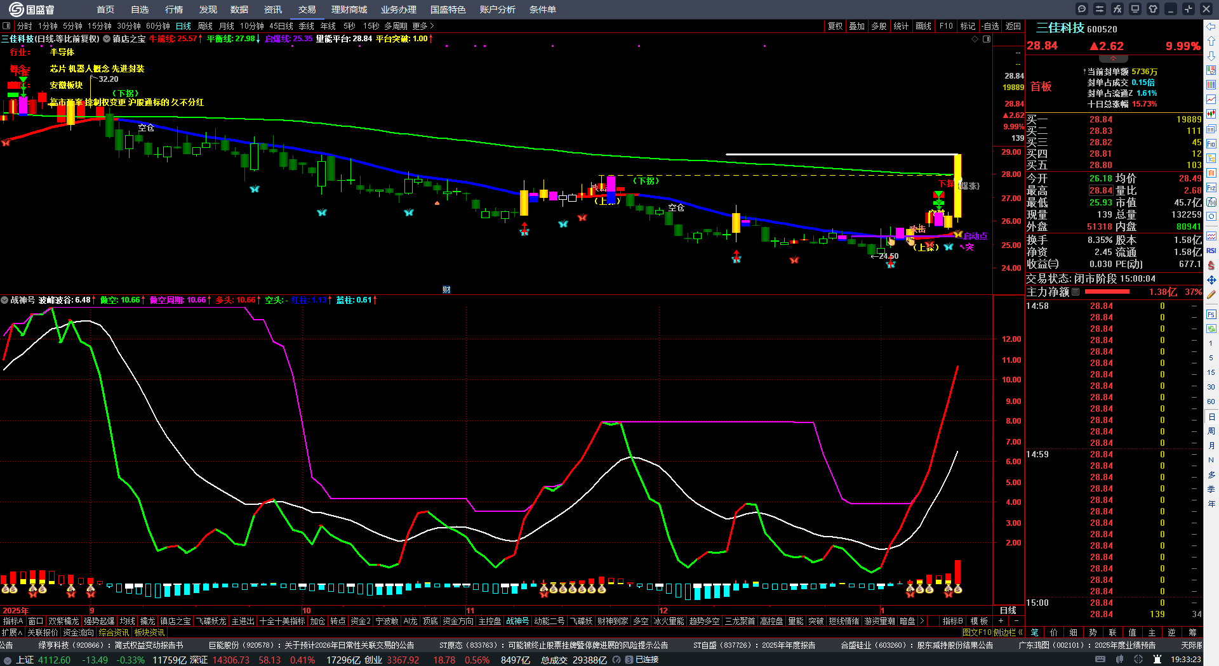Open the F10 company info sidebar icon

1211,144
